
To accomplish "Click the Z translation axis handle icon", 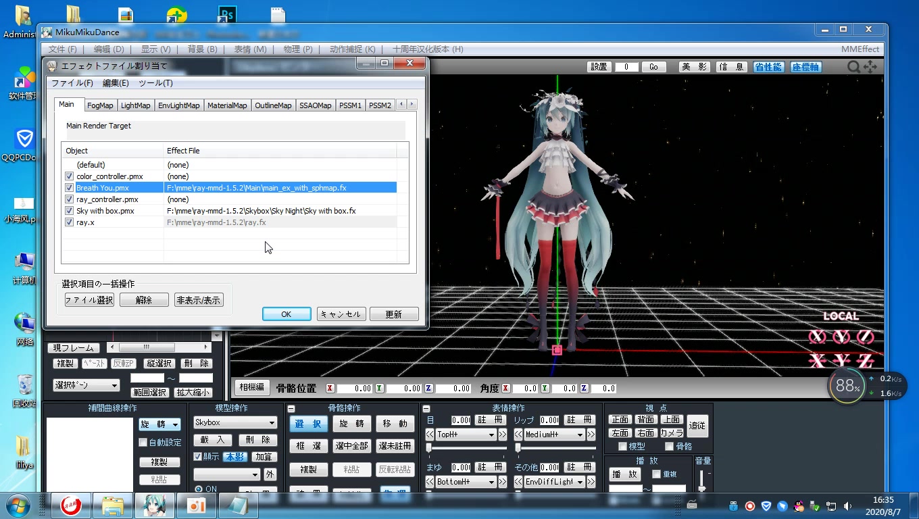I will coord(865,360).
